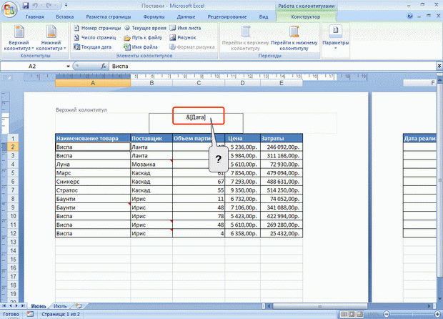Open the Параметры dropdown
This screenshot has width=443, height=319.
(x=336, y=37)
